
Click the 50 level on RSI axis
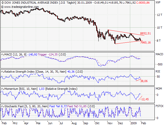pyautogui.click(x=158, y=77)
